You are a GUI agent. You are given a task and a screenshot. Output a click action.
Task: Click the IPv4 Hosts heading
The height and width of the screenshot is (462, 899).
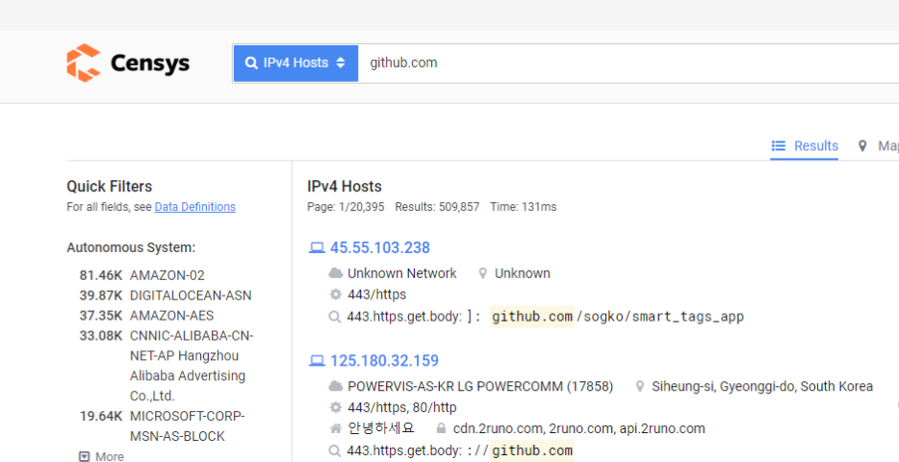tap(344, 187)
